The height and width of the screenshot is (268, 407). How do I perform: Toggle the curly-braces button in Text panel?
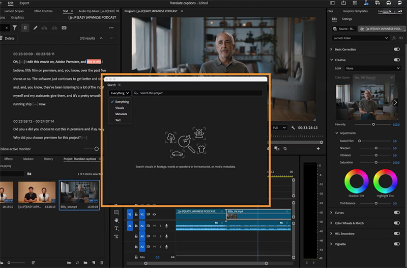point(25,28)
